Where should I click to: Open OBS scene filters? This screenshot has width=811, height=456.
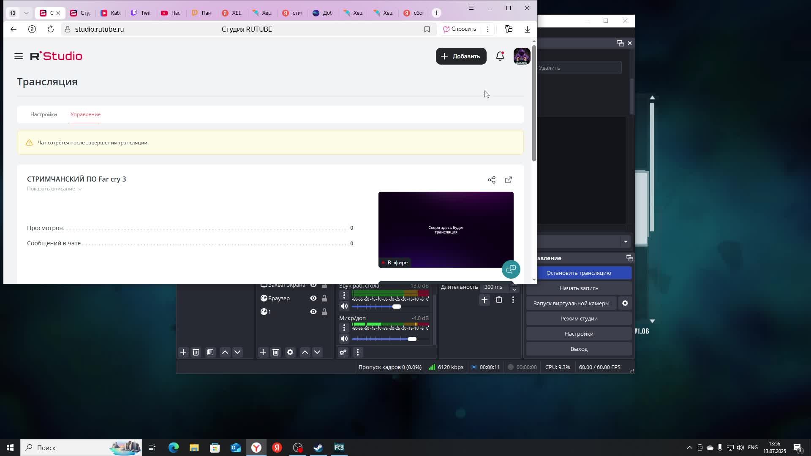[x=210, y=352]
